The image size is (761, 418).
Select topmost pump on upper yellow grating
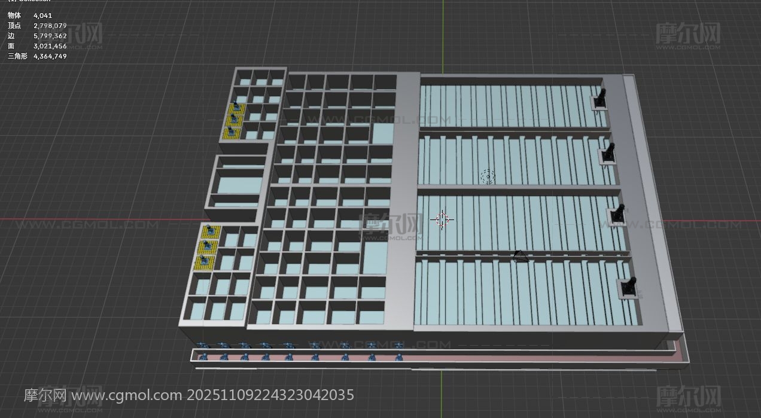pyautogui.click(x=237, y=108)
